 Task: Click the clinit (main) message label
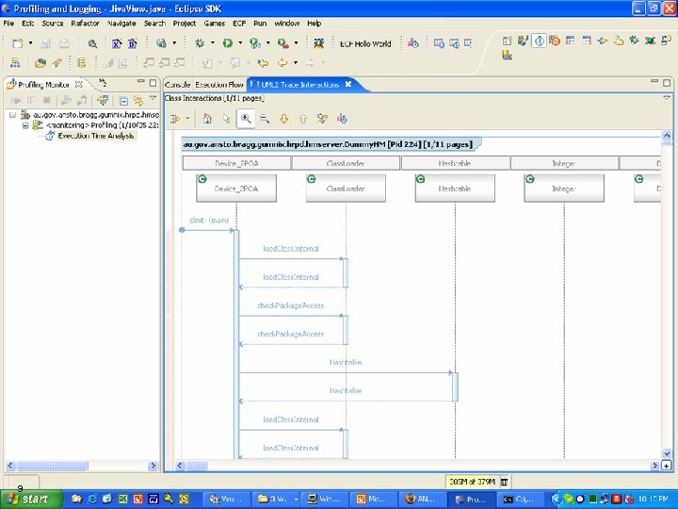coord(209,221)
